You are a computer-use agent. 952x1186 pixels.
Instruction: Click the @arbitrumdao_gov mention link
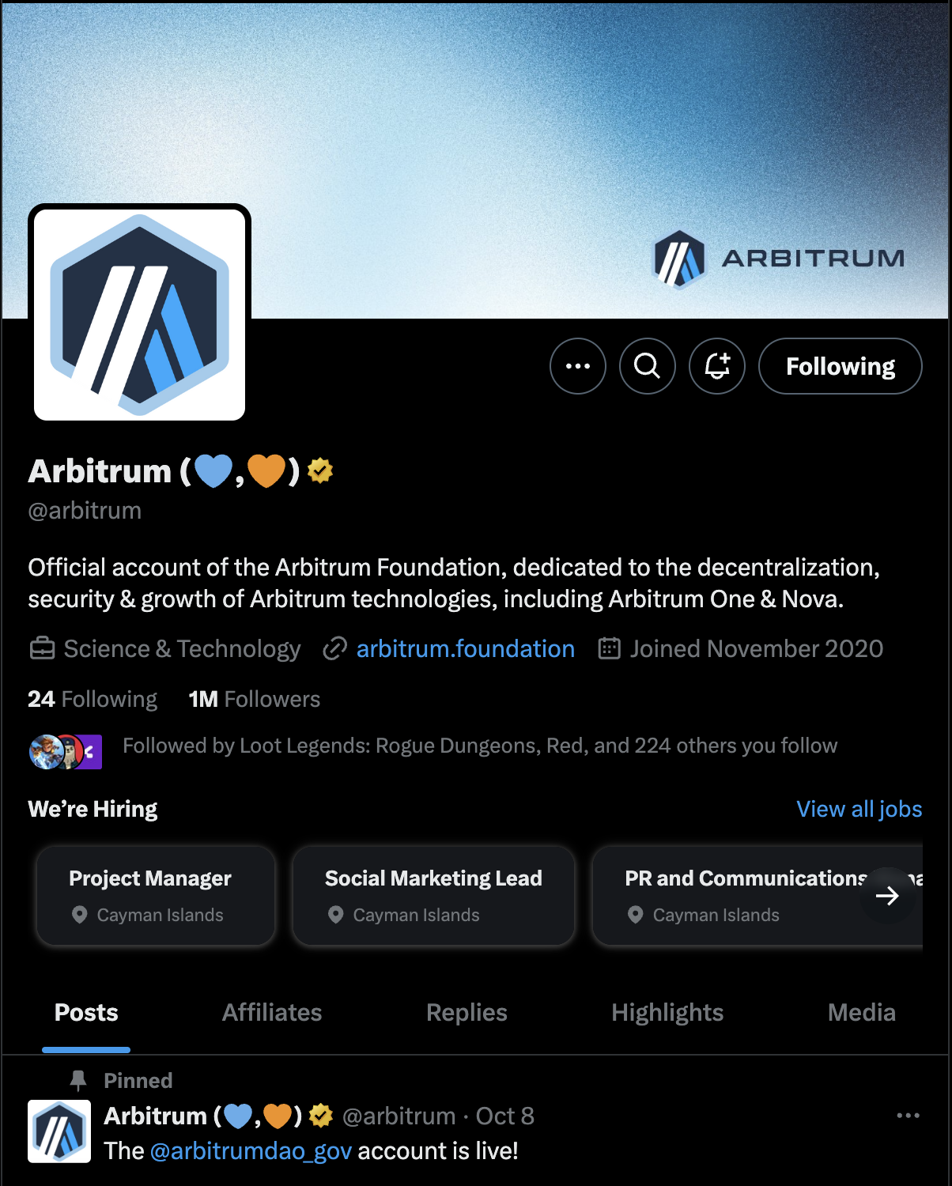click(x=251, y=1150)
